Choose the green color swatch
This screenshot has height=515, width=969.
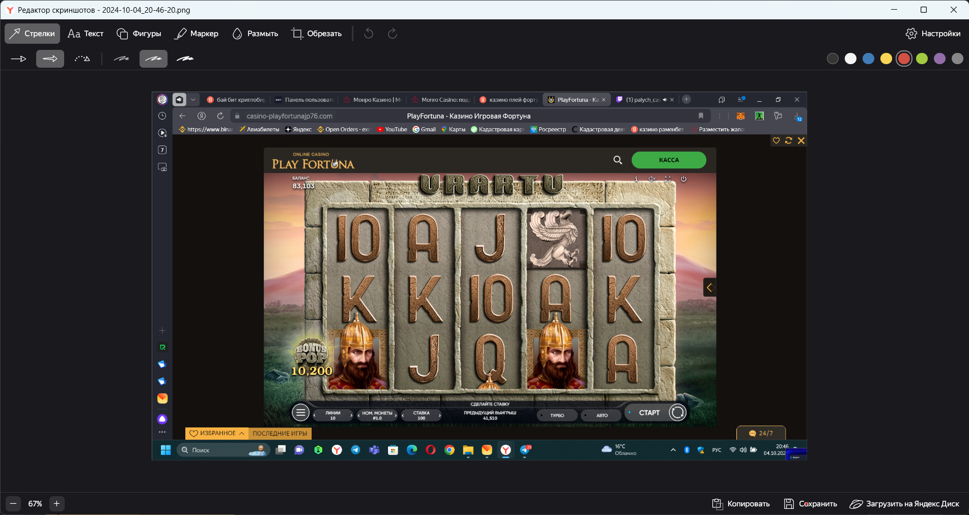[x=922, y=59]
